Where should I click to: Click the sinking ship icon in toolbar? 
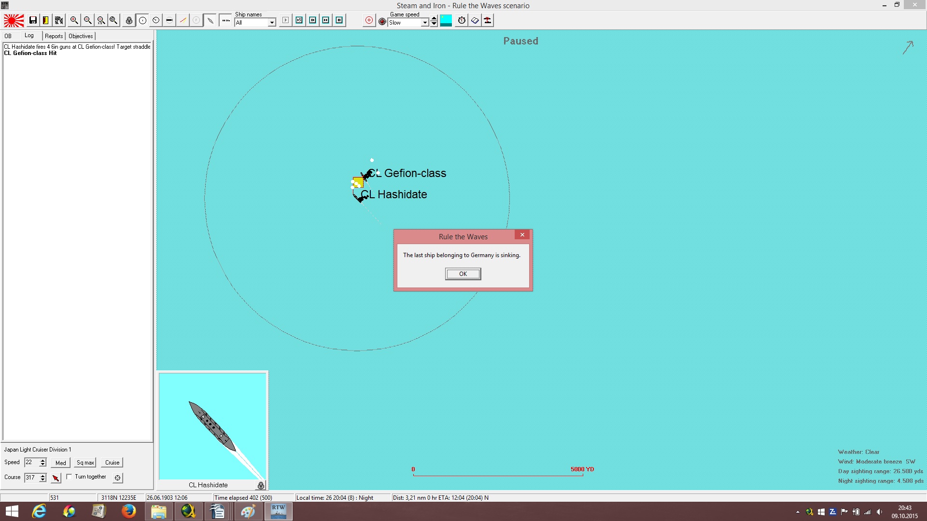coord(488,20)
